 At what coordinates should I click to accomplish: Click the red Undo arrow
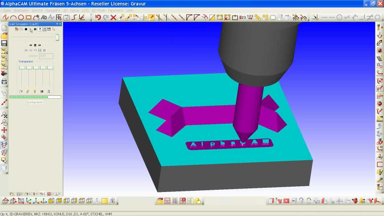coord(98,17)
